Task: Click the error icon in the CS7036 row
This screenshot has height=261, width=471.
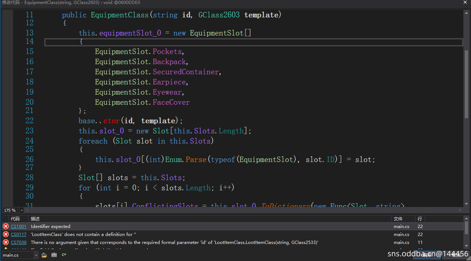Action: click(6, 243)
